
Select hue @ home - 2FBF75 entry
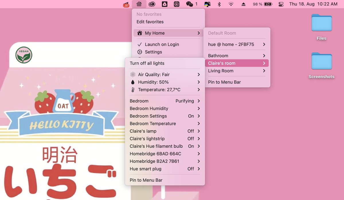(237, 44)
